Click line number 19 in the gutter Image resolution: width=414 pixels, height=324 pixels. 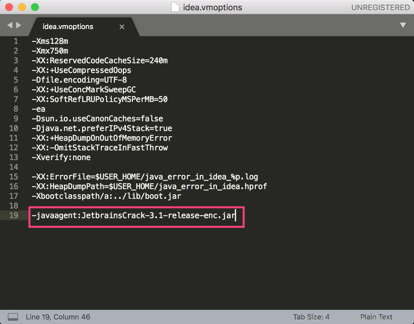point(14,216)
